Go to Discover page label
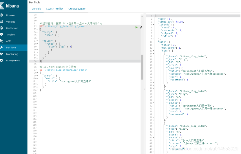 tap(11, 15)
